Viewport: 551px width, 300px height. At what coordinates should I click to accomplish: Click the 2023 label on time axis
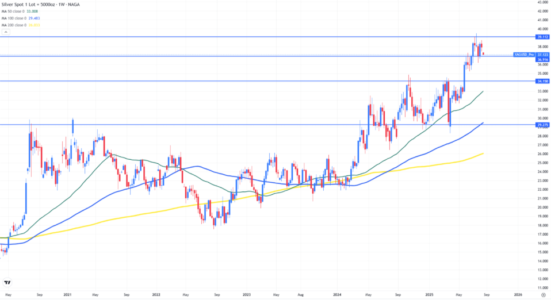[247, 295]
